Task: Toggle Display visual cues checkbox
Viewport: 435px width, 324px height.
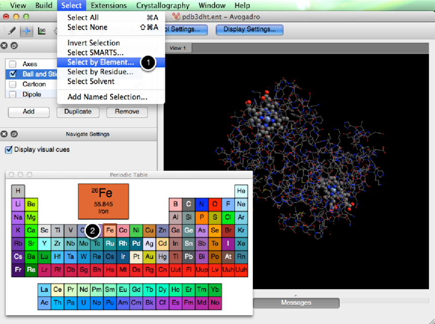Action: tap(9, 149)
